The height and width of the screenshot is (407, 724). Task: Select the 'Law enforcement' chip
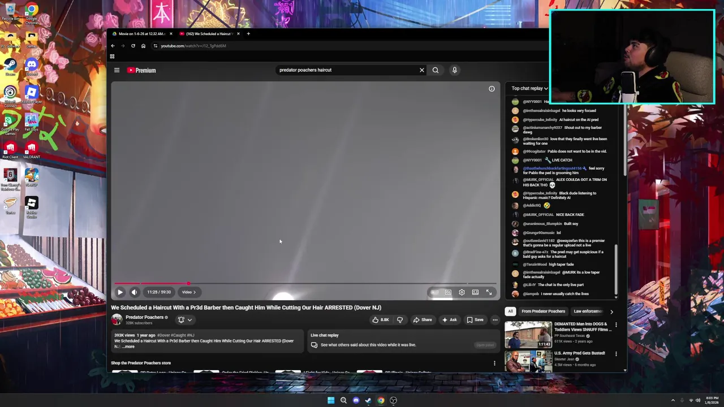tap(588, 311)
